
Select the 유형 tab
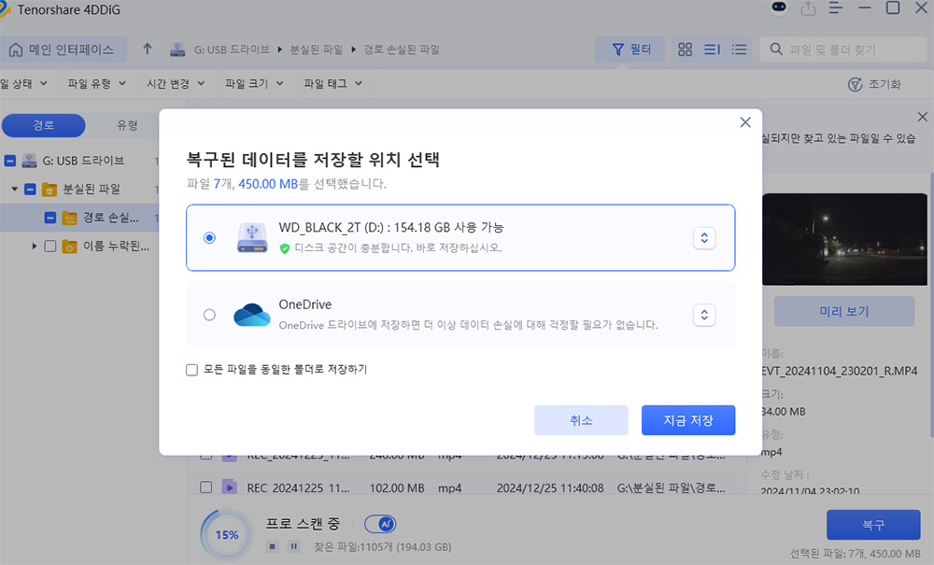click(127, 125)
